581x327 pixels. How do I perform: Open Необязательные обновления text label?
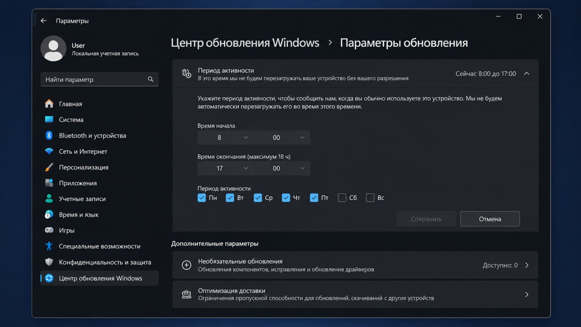240,261
